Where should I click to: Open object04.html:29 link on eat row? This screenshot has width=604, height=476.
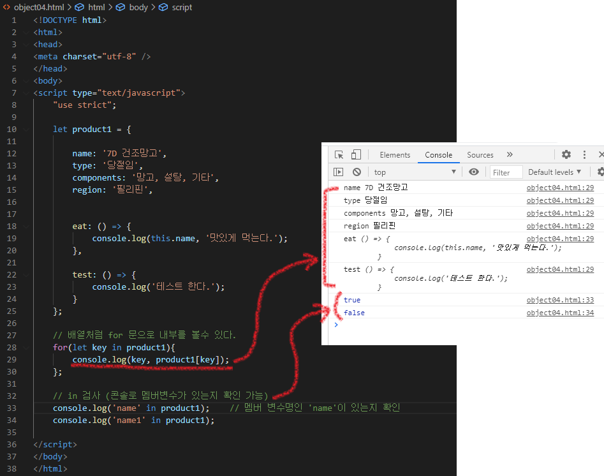pos(560,239)
